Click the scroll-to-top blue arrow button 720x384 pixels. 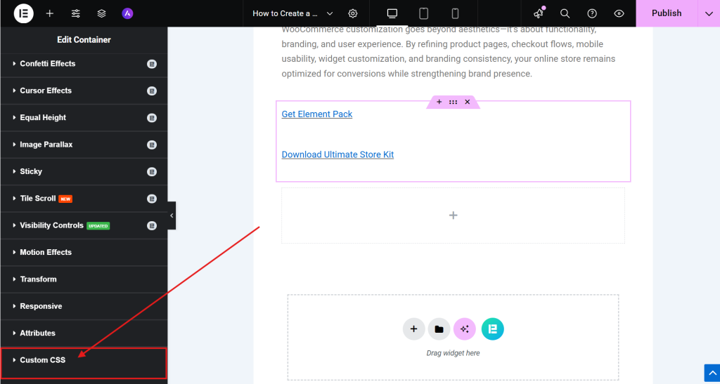712,373
